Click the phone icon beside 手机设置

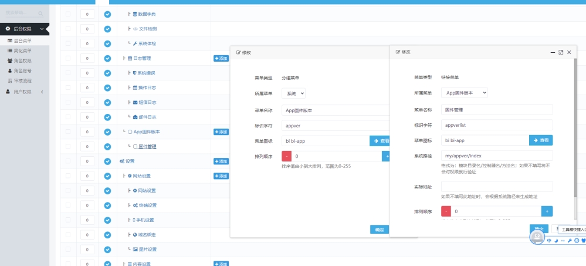134,220
